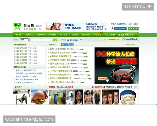The width and height of the screenshot is (157, 126).
Task: Open 3.笑话大全乐翻天 个个好笑
Action: (x=25, y=76)
